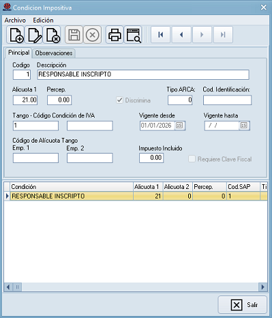This screenshot has width=272, height=318.
Task: Switch to the Observaciones tab
Action: [x=54, y=53]
